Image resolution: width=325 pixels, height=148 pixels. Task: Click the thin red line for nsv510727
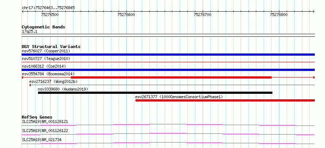click(x=168, y=62)
